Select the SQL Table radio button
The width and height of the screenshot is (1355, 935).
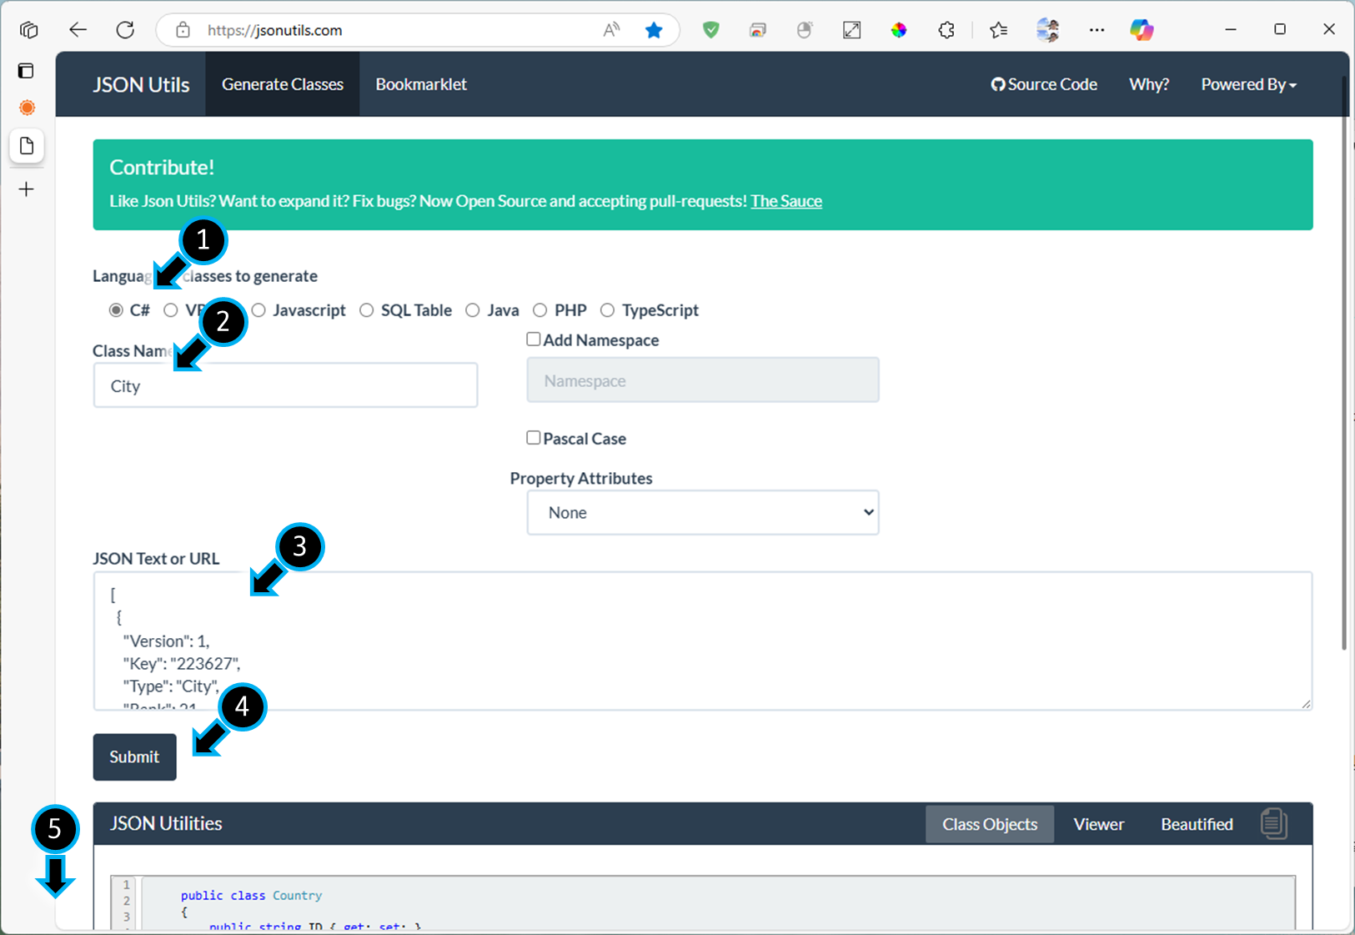[367, 310]
